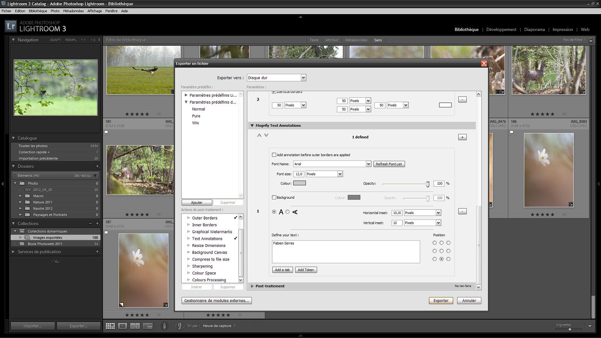Open compare view (X|Y) icon
The height and width of the screenshot is (338, 601).
(135, 326)
